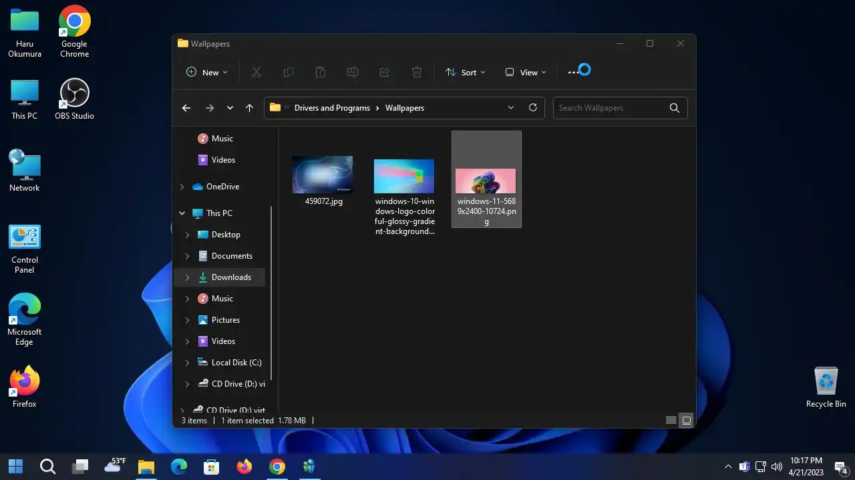Show hidden system tray icons

pos(728,466)
